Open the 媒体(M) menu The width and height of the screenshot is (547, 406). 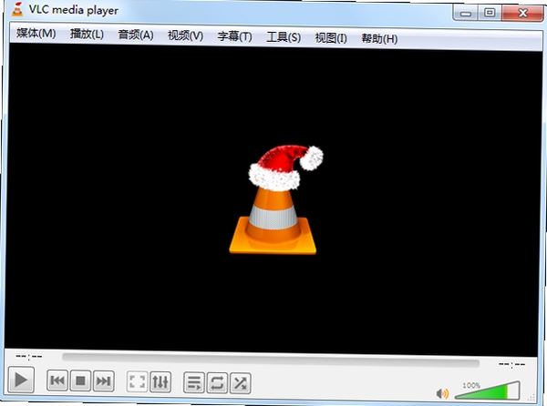pos(36,33)
